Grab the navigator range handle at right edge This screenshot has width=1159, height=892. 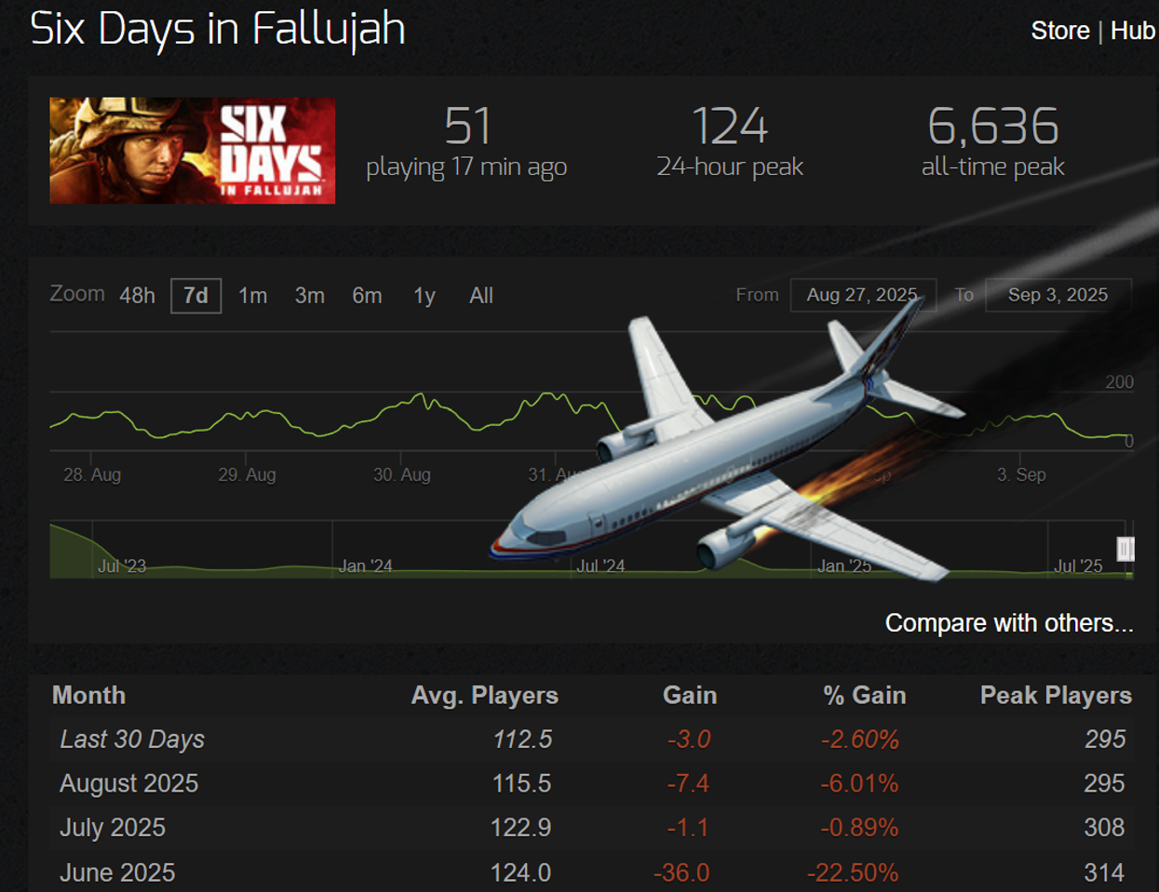coord(1125,549)
